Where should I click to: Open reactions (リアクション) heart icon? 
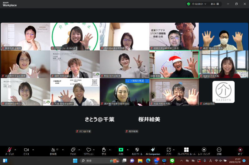click(88, 150)
